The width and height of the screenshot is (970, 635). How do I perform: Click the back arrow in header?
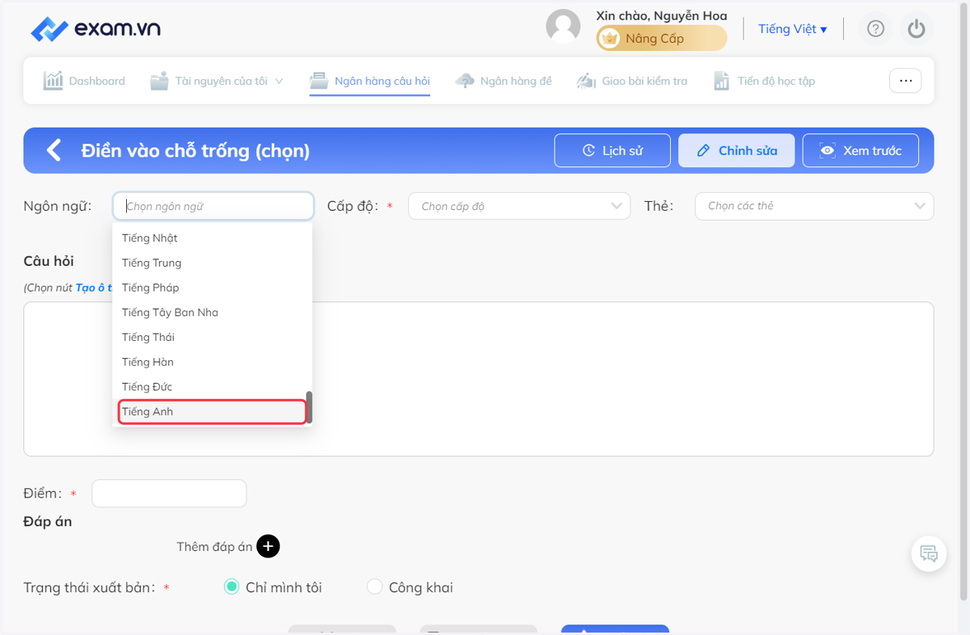pos(54,150)
